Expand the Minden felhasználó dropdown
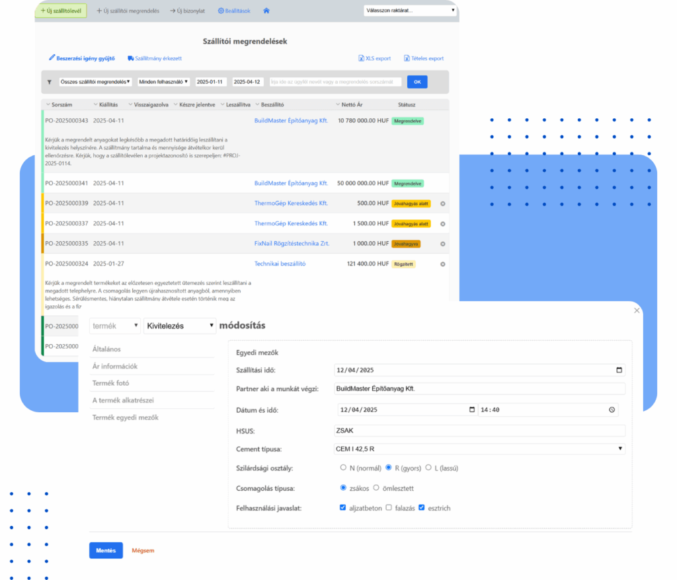The width and height of the screenshot is (677, 580). (163, 82)
